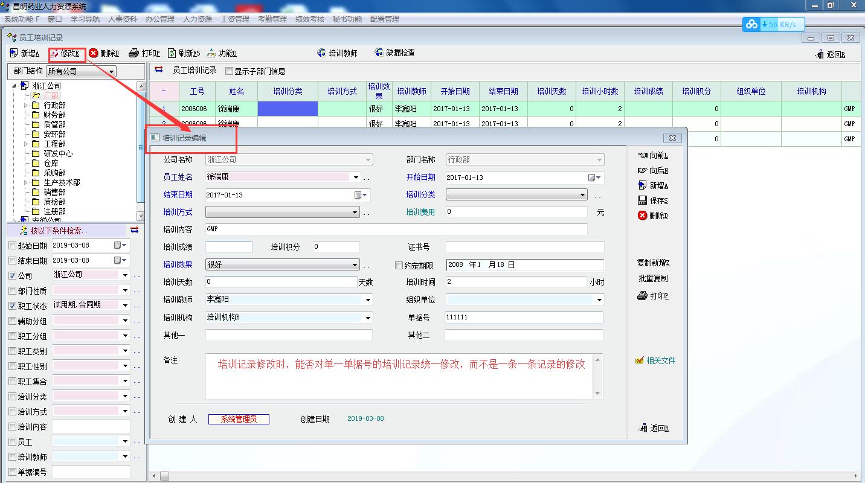Click the blue 培训分类 cell in first row
The width and height of the screenshot is (865, 483).
point(288,109)
